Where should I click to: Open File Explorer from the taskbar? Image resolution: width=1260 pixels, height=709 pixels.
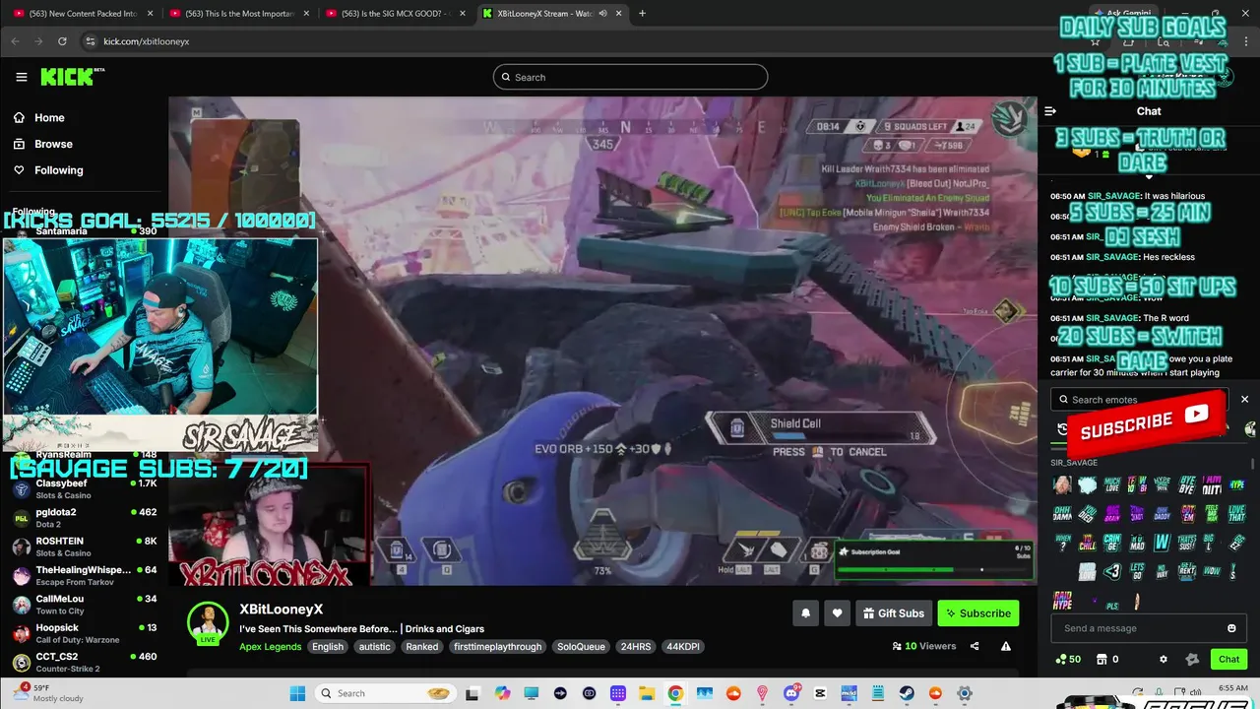point(647,693)
